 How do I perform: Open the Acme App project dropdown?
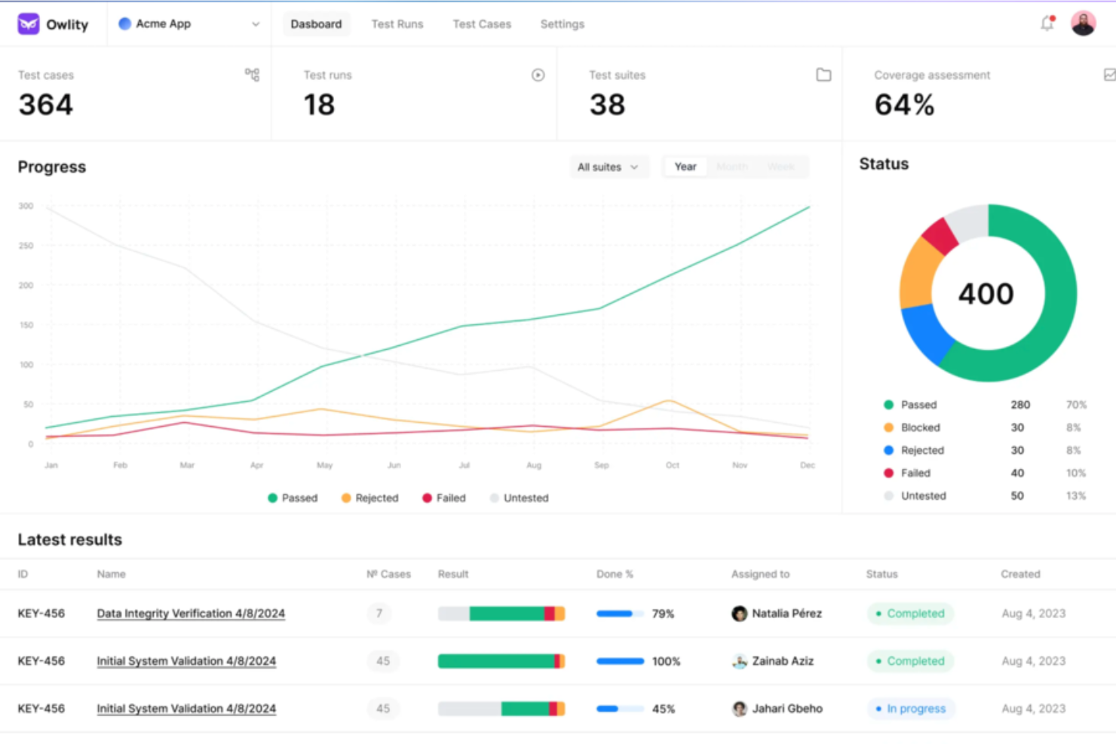pyautogui.click(x=255, y=23)
